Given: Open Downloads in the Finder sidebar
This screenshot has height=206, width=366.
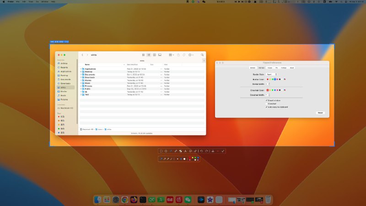Looking at the screenshot, I should [x=65, y=83].
